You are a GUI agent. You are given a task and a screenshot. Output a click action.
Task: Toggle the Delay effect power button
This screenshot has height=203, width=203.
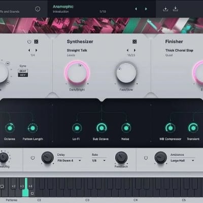coord(32,158)
